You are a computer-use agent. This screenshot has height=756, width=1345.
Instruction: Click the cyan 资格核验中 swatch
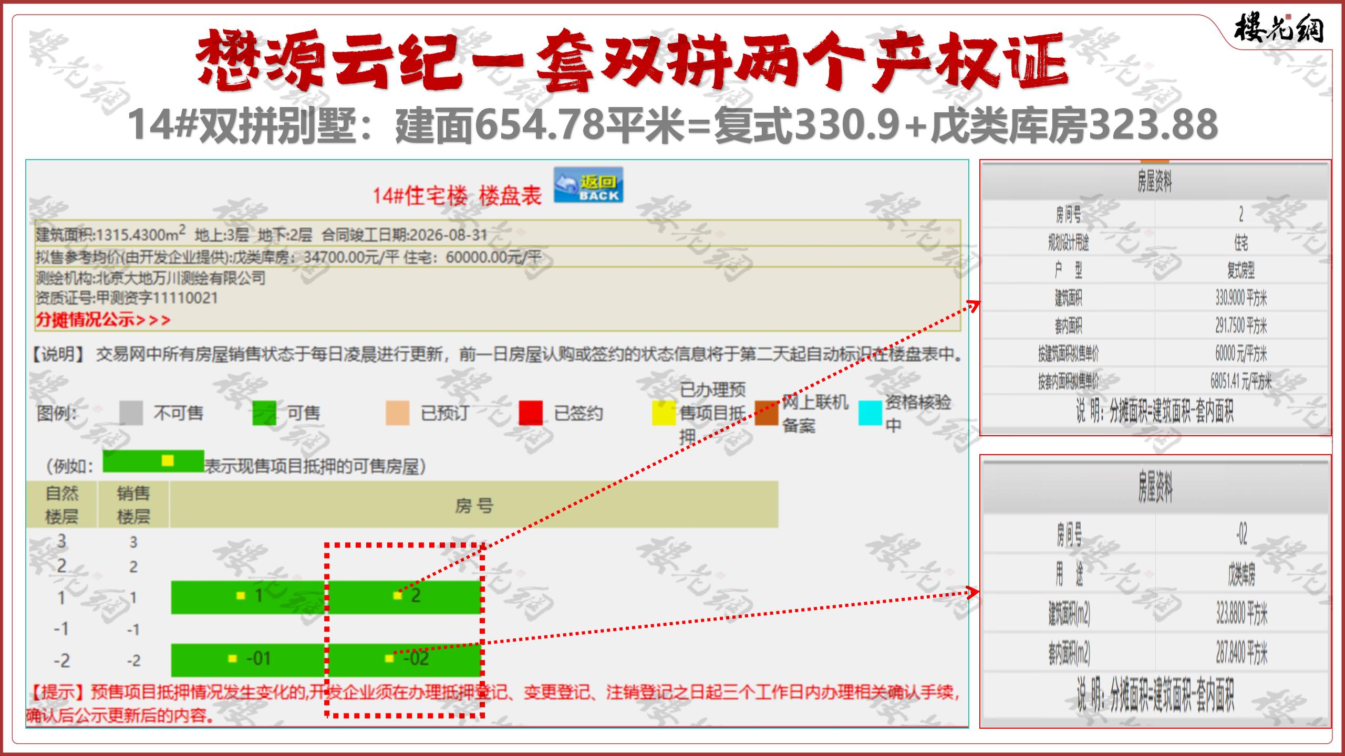coord(870,413)
